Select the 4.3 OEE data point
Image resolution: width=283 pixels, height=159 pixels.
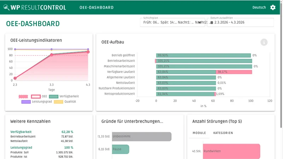point(88,52)
